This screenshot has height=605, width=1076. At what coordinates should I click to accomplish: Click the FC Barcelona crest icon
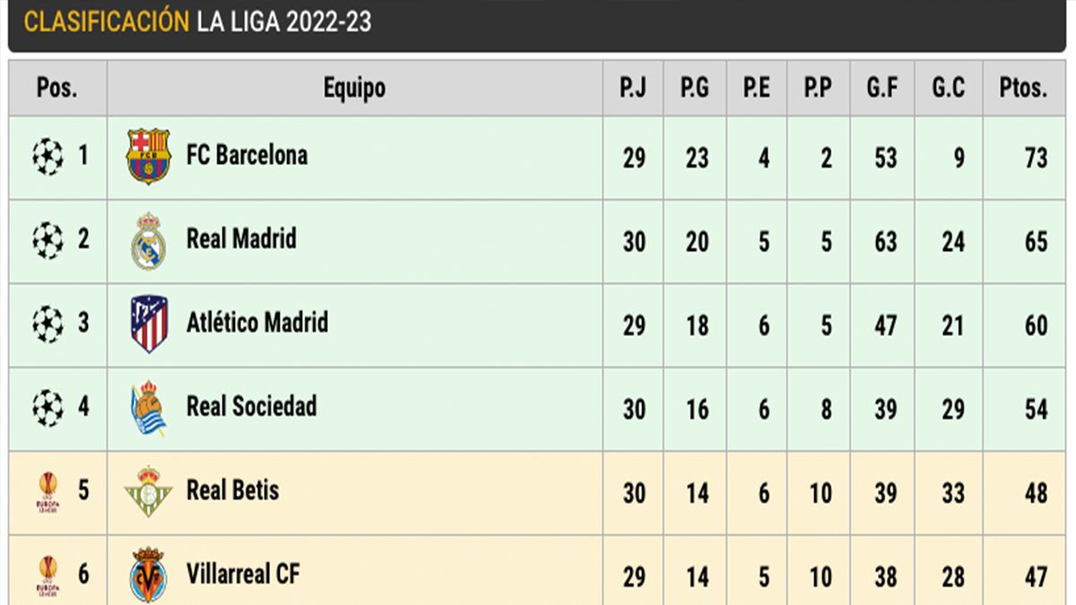[148, 157]
